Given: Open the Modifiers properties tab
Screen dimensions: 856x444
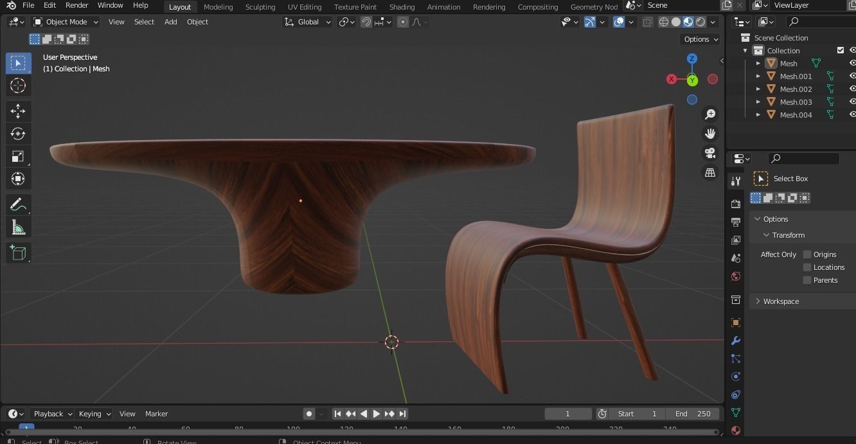Looking at the screenshot, I should (736, 341).
